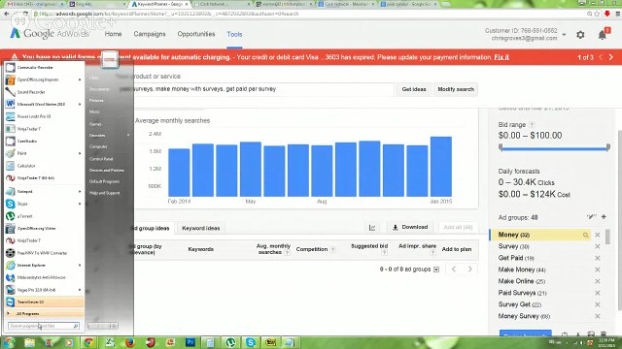Image resolution: width=622 pixels, height=349 pixels.
Task: Remove the Money ad group with X
Action: (598, 235)
